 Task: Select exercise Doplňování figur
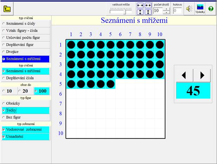coord(26,45)
